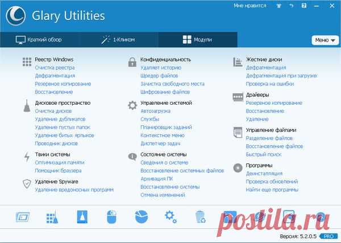Image resolution: width=341 pixels, height=243 pixels.
Task: Click the Glary Utilities crescent moon logo
Action: coord(16,16)
